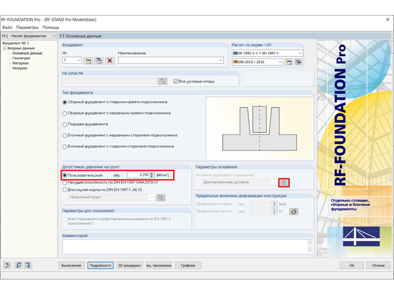Open 'Несвязный грунт' dropdown
Screen dimensions: 394x295
pyautogui.click(x=151, y=197)
